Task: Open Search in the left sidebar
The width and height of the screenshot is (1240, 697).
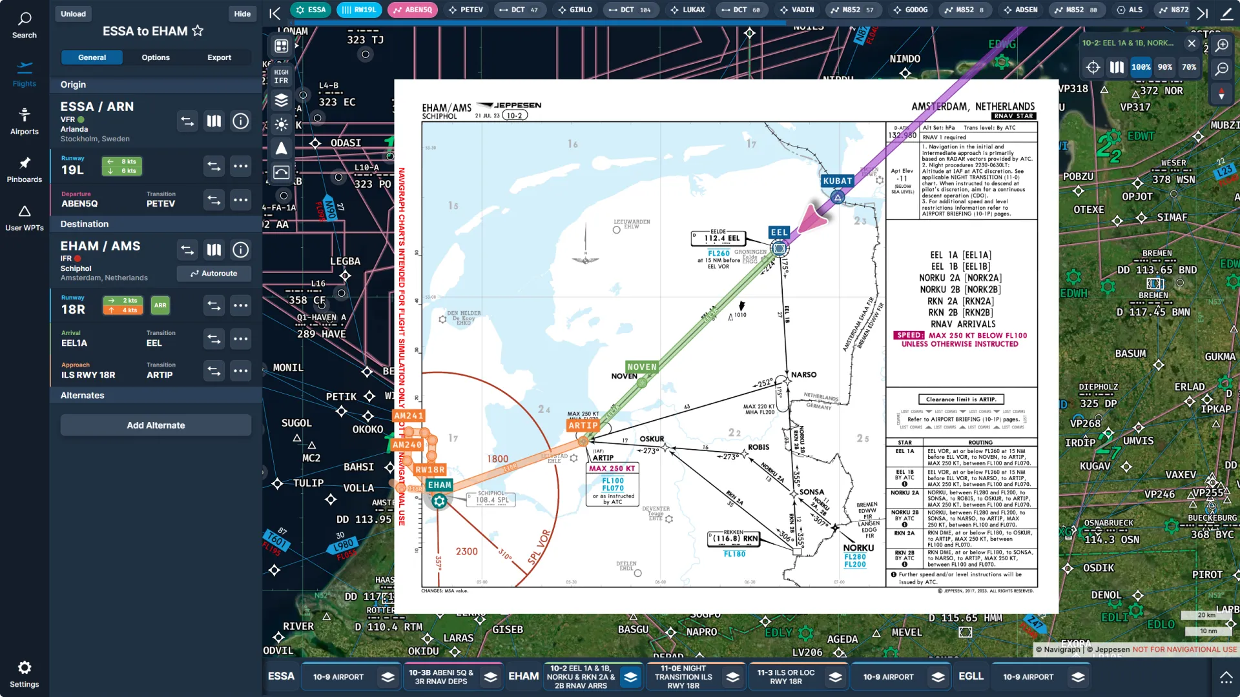Action: 25,26
